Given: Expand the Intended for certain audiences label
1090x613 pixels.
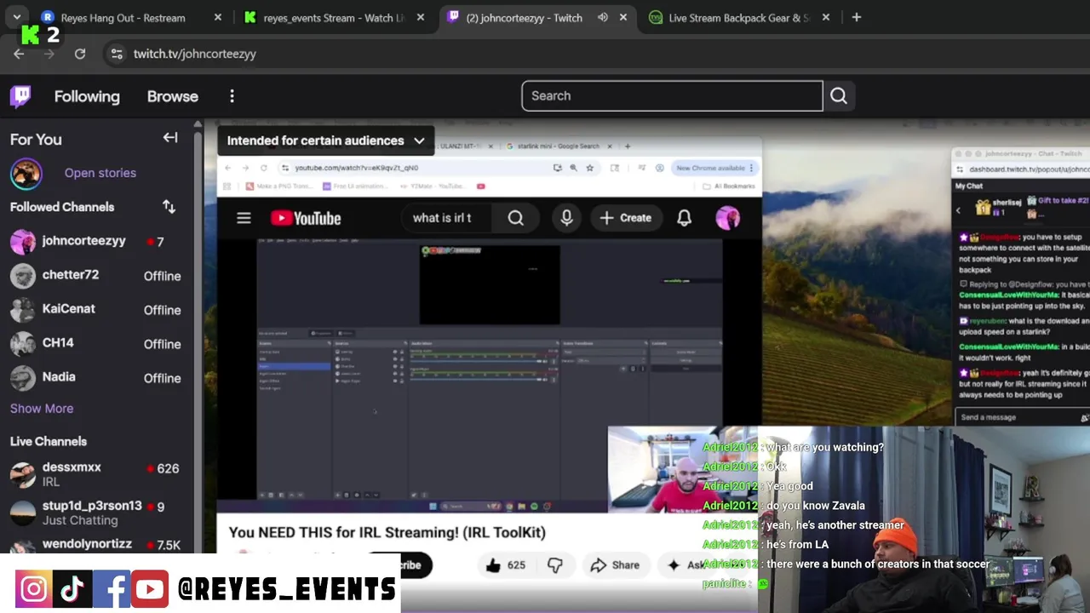Looking at the screenshot, I should pos(325,140).
